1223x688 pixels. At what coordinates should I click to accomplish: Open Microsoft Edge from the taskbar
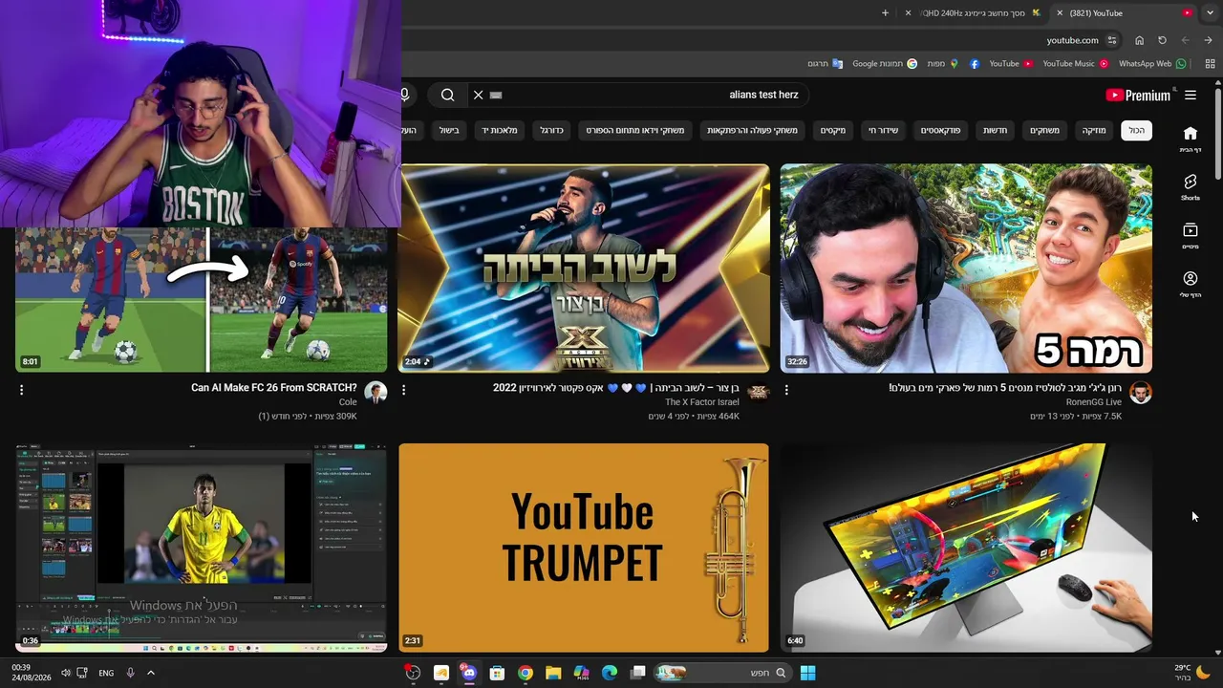point(610,673)
